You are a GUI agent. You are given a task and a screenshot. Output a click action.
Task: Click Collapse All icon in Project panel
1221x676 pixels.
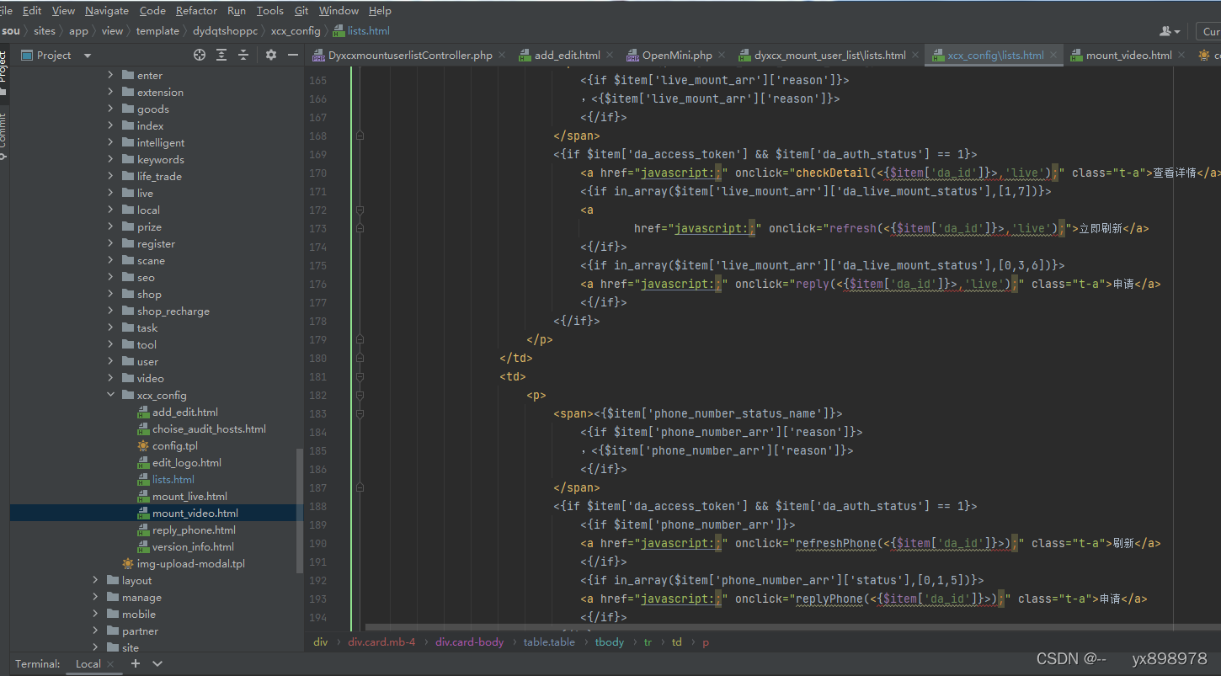[x=243, y=55]
